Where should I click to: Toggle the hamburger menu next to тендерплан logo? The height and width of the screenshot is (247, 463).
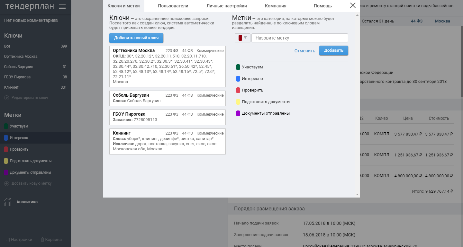pyautogui.click(x=62, y=6)
